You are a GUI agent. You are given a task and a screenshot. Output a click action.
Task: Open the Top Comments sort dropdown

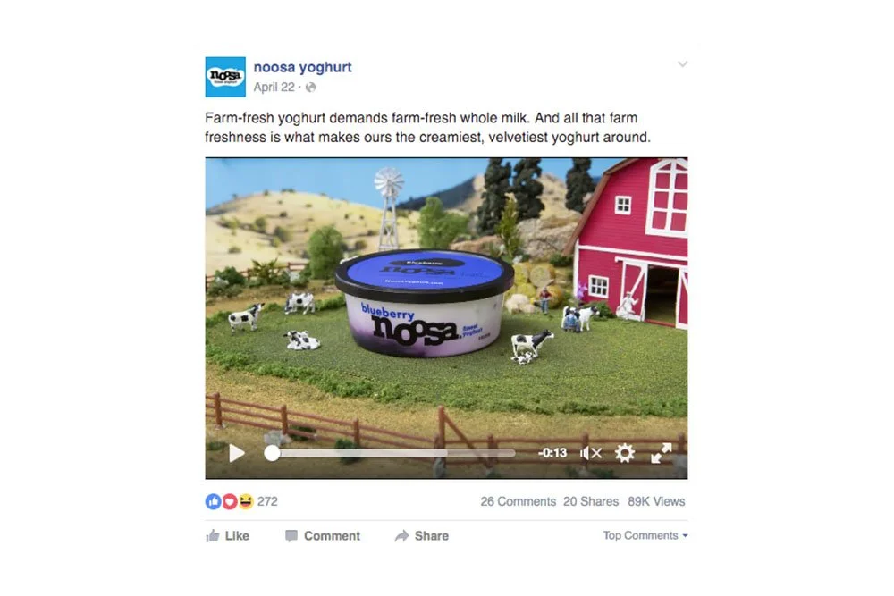tap(645, 535)
